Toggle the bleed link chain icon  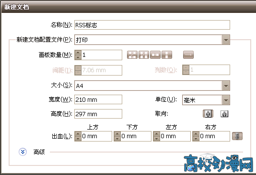click(x=237, y=136)
